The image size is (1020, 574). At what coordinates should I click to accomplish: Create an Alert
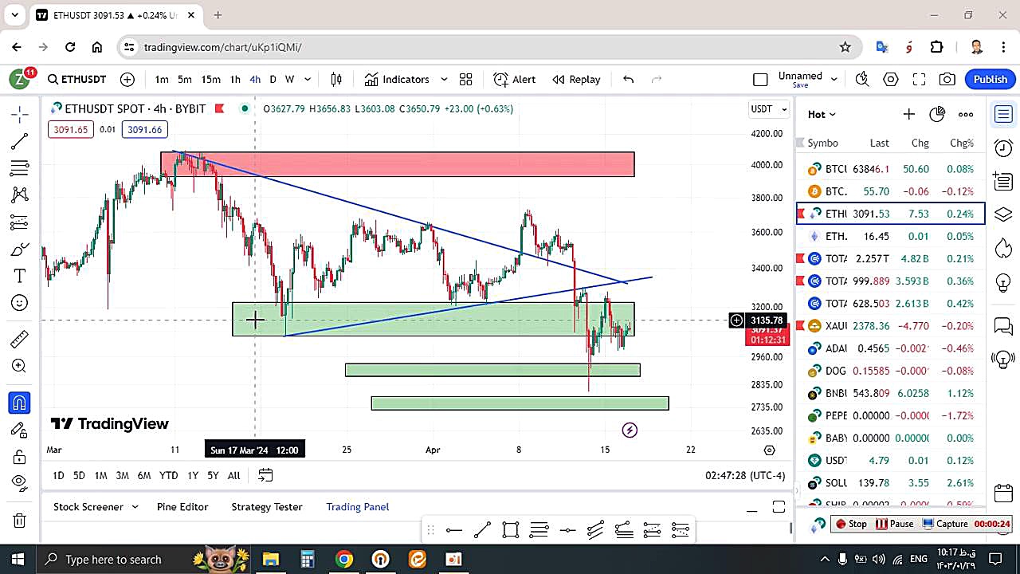(515, 79)
